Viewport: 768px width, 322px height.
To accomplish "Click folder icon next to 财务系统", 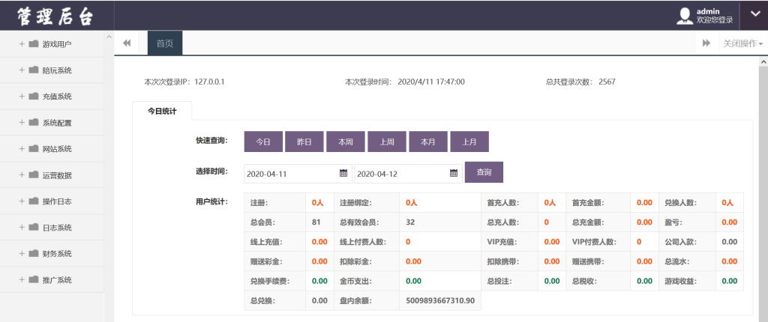I will (34, 254).
